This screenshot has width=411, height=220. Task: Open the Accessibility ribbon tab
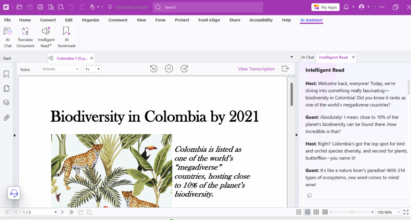[261, 20]
